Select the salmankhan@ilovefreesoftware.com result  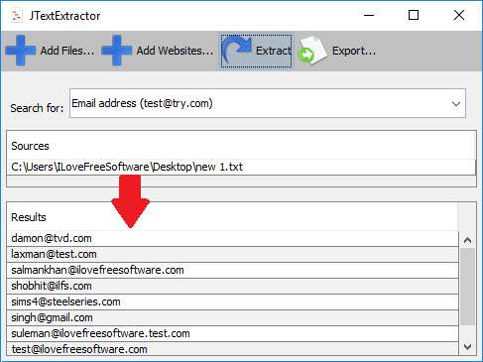[x=232, y=270]
